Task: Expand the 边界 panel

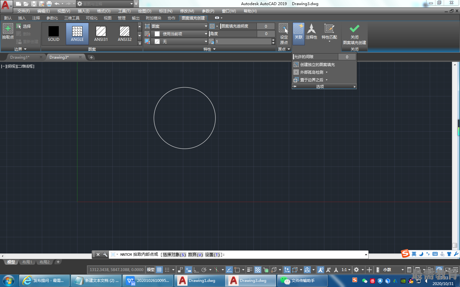Action: click(x=20, y=49)
